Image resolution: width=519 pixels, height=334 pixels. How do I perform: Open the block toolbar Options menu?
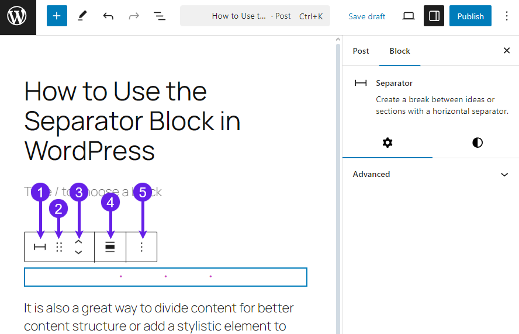tap(141, 247)
